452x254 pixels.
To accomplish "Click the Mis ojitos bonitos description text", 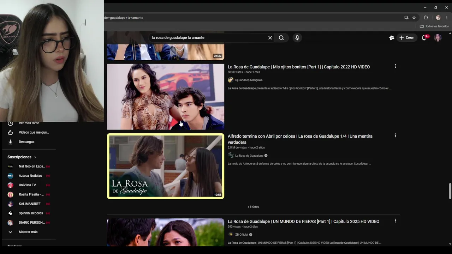I will [x=309, y=89].
